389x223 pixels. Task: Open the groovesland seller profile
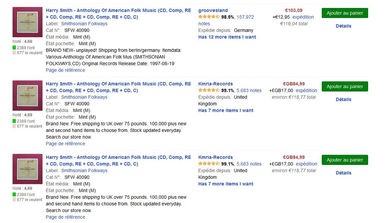coord(213,11)
